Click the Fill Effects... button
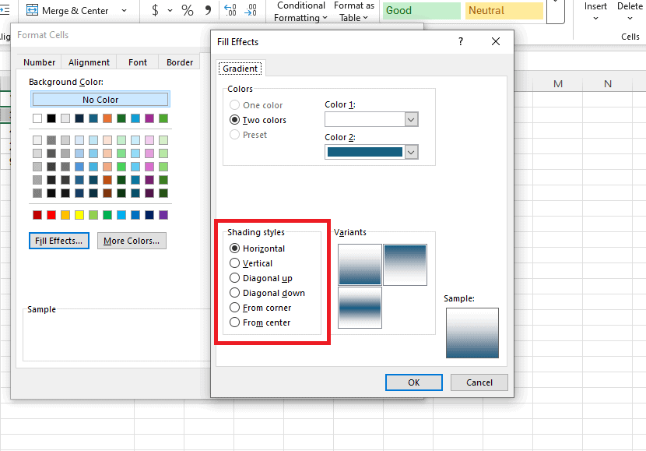Image resolution: width=646 pixels, height=451 pixels. (x=59, y=241)
